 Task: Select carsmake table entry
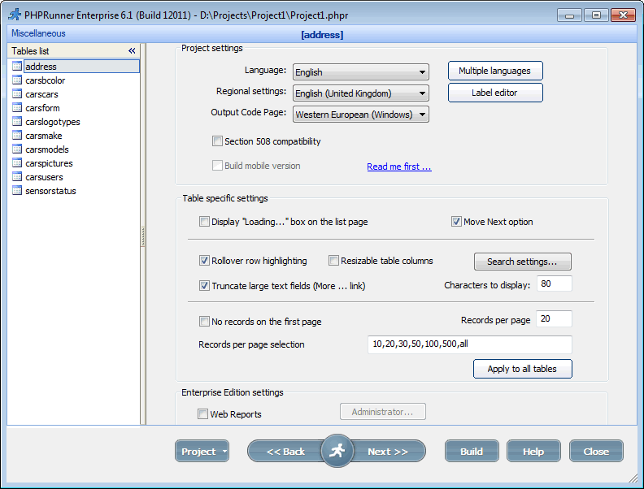click(44, 136)
